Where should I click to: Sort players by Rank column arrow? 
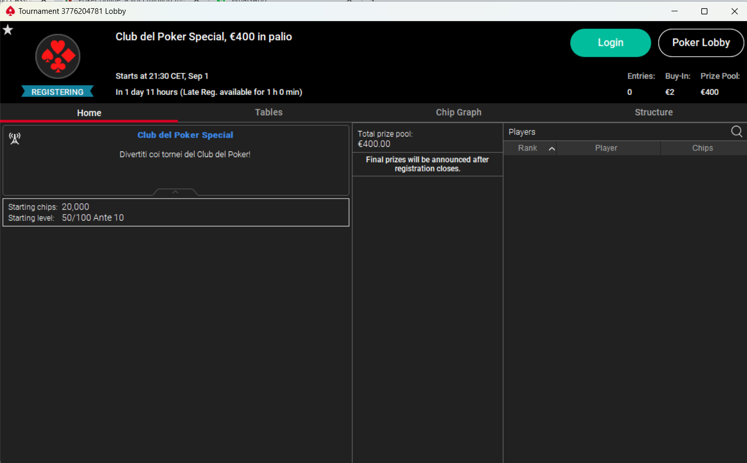click(x=552, y=148)
